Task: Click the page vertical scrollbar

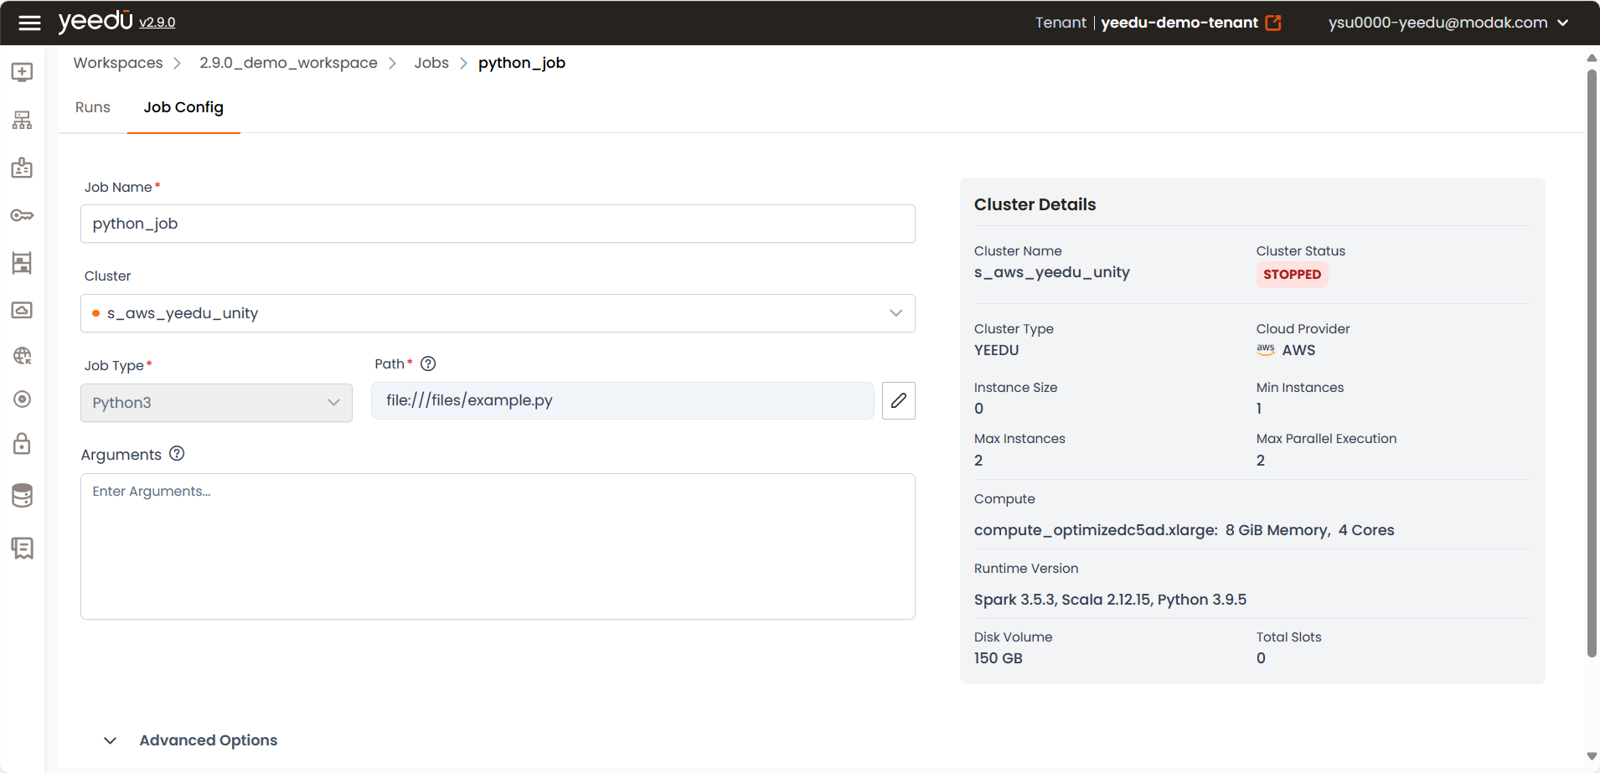Action: coord(1592,363)
